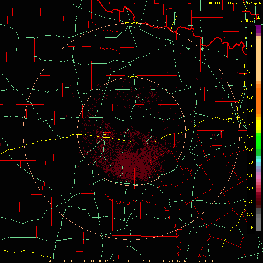
Task: Click the 8.2 scale value
Action: [x=250, y=59]
